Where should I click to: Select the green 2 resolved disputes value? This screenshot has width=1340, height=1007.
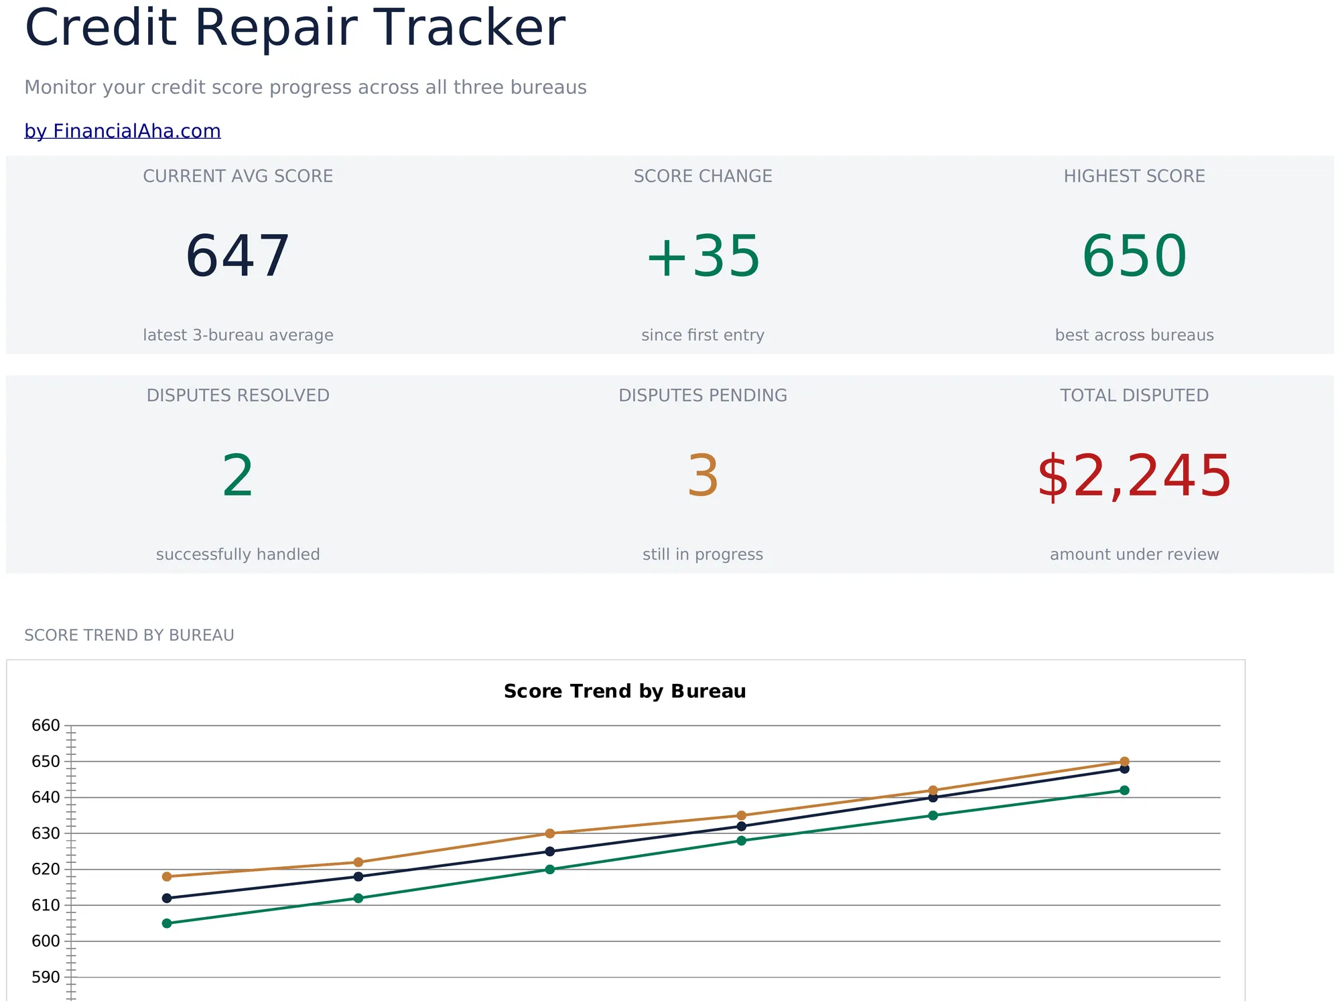click(238, 476)
